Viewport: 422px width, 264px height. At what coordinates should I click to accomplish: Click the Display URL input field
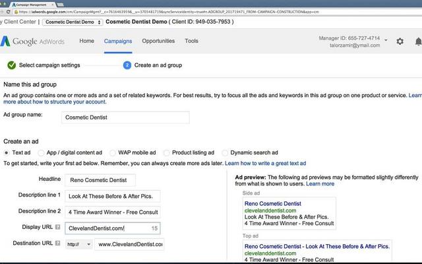click(x=113, y=228)
